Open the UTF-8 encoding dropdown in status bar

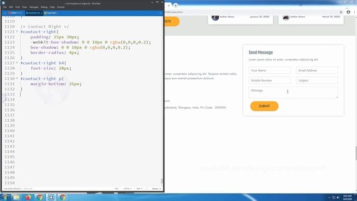pos(127,189)
